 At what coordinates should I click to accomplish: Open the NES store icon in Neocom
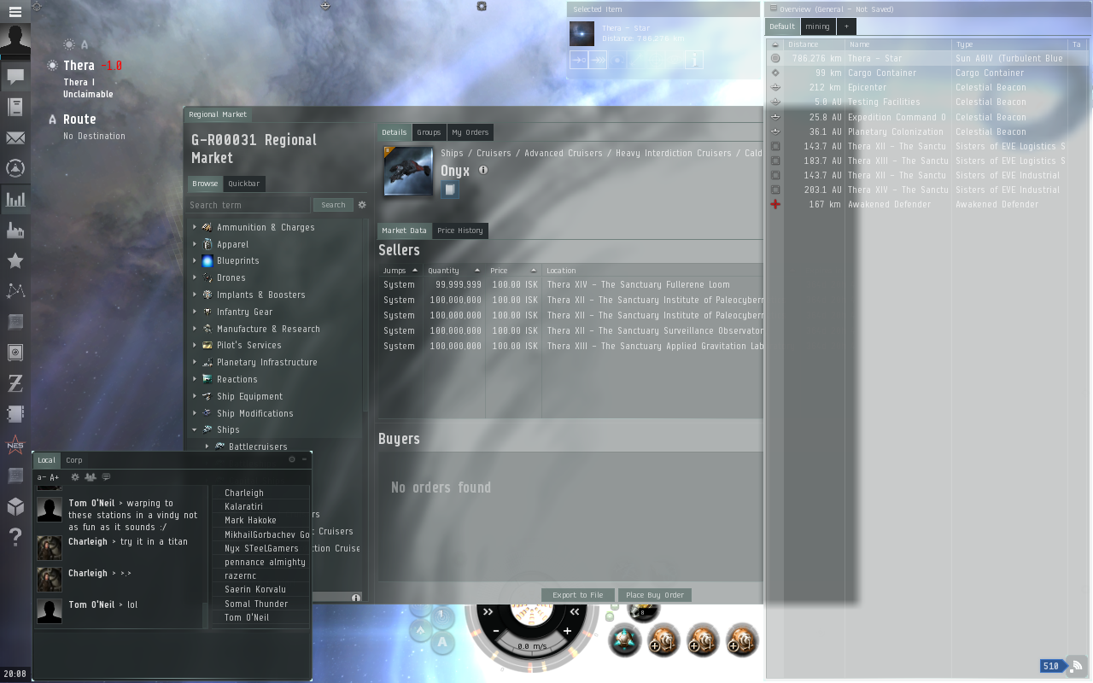15,445
